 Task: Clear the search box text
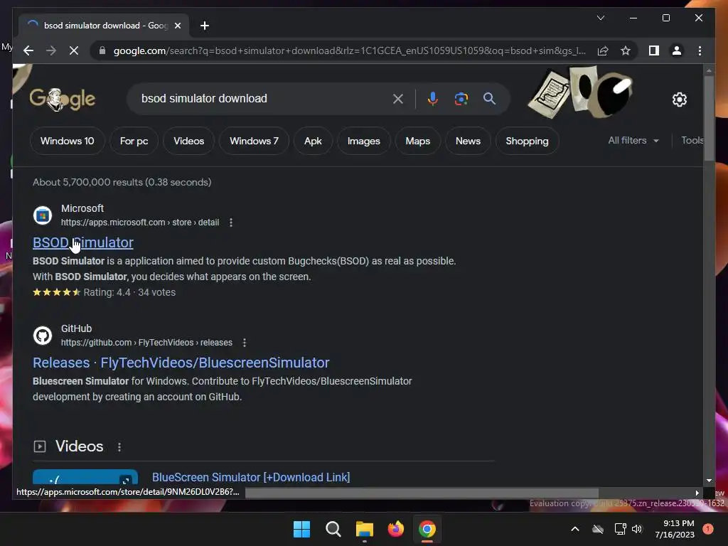(398, 99)
